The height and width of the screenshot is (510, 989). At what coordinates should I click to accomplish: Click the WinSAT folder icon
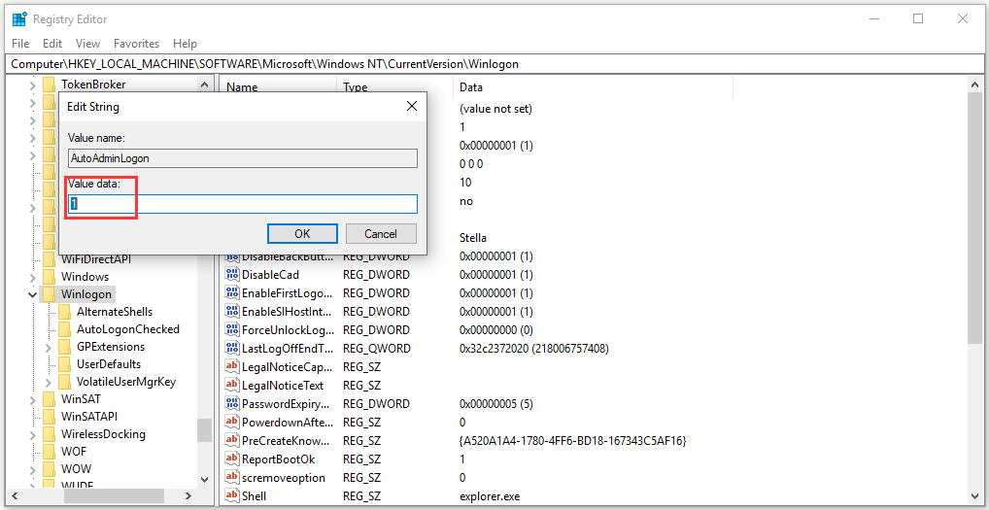pyautogui.click(x=50, y=399)
